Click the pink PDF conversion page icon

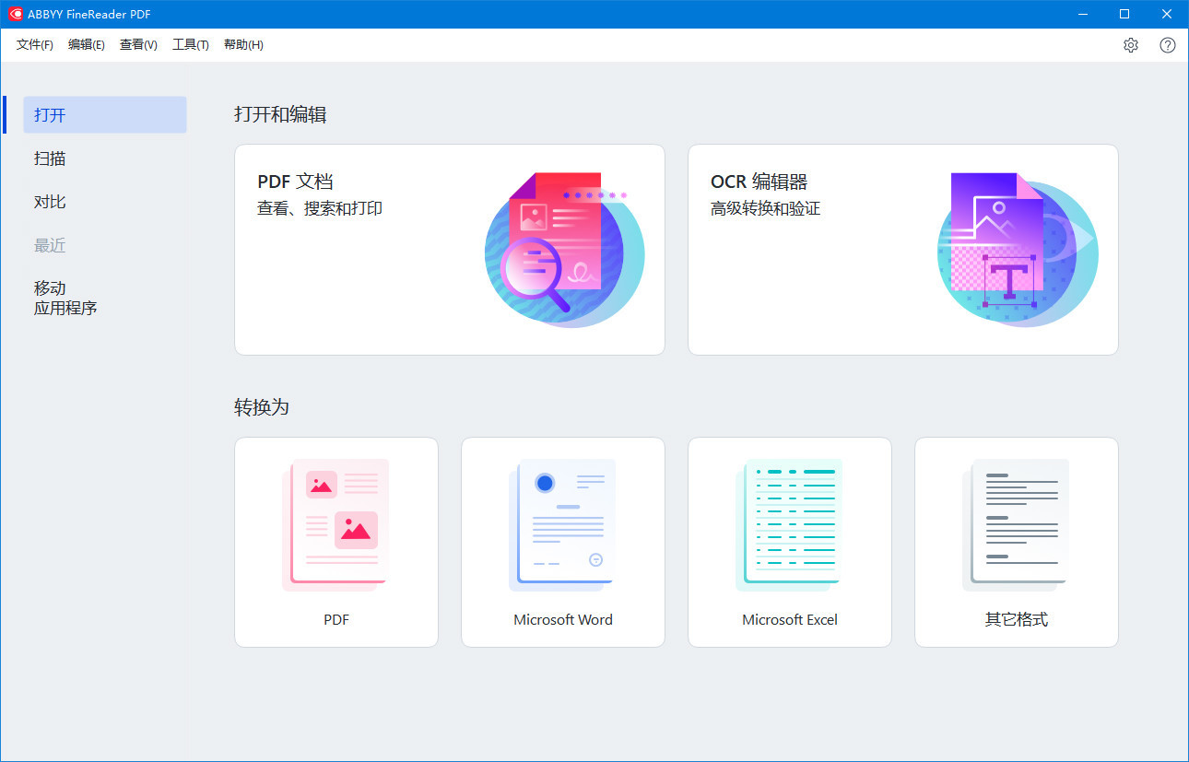336,524
